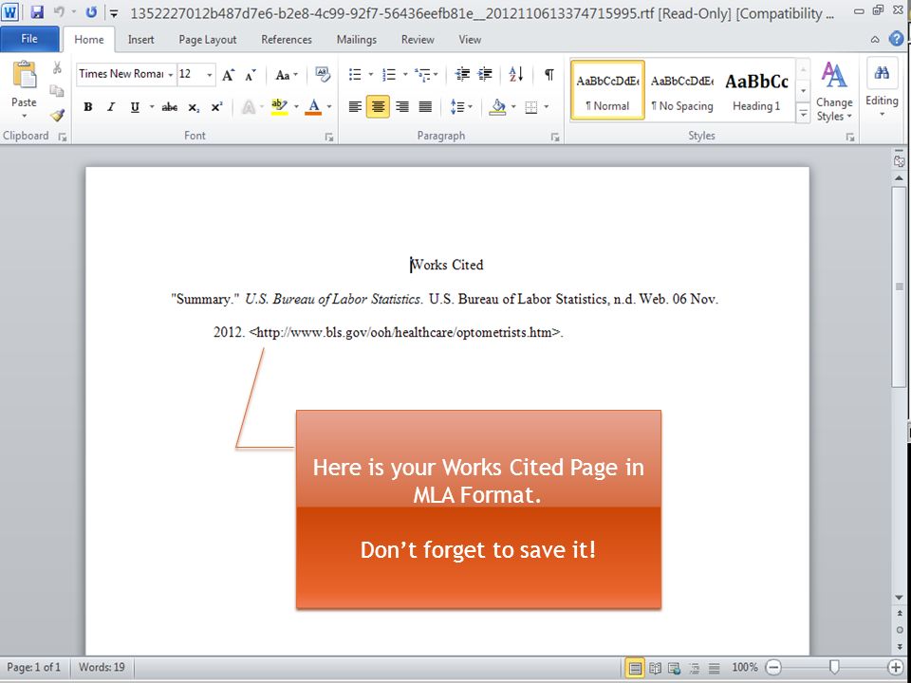Expand the bullet list options arrow
This screenshot has width=911, height=683.
pyautogui.click(x=371, y=74)
